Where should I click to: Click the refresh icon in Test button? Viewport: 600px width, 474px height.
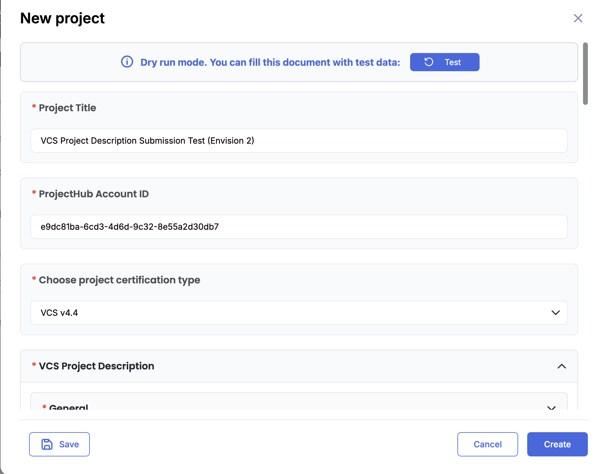(x=429, y=62)
